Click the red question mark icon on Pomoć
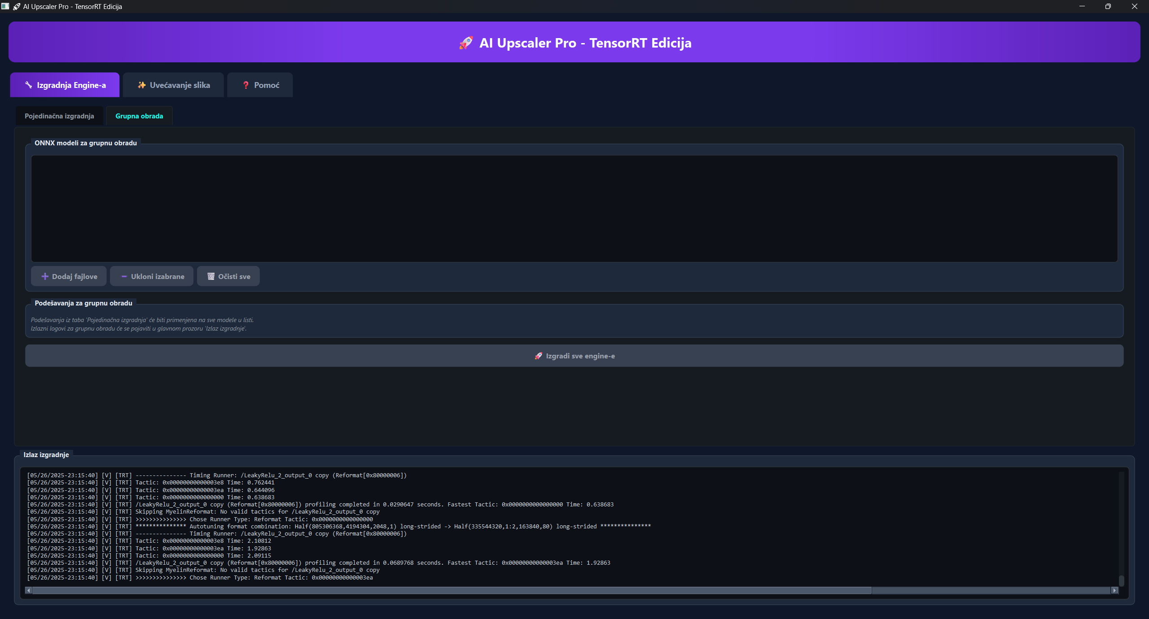The image size is (1149, 619). [246, 85]
